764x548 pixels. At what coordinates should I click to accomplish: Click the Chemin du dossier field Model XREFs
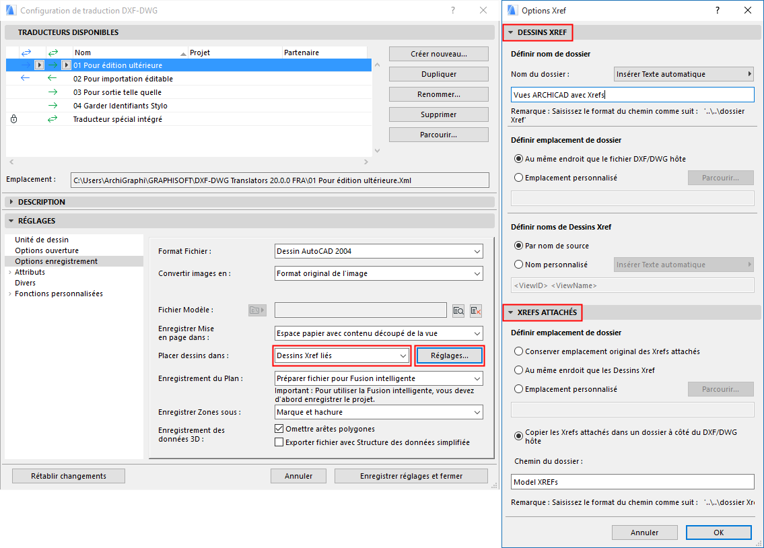pyautogui.click(x=633, y=482)
